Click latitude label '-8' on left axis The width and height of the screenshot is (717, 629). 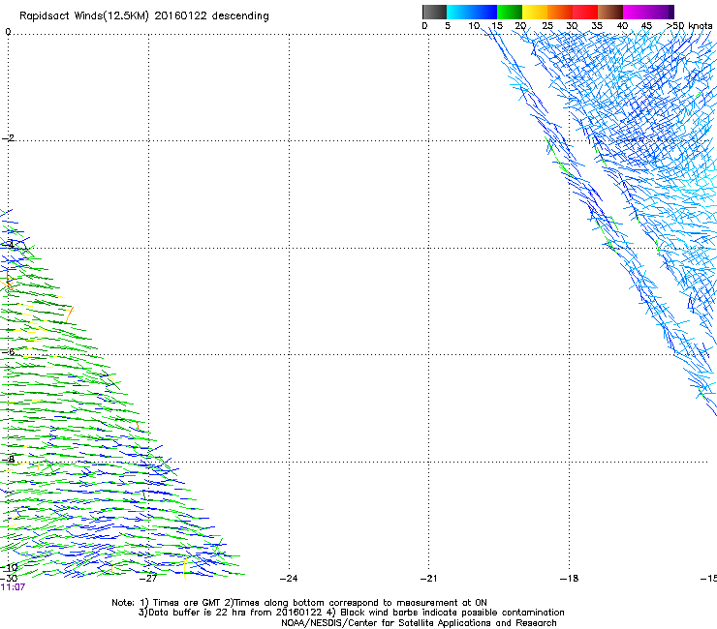coord(8,459)
